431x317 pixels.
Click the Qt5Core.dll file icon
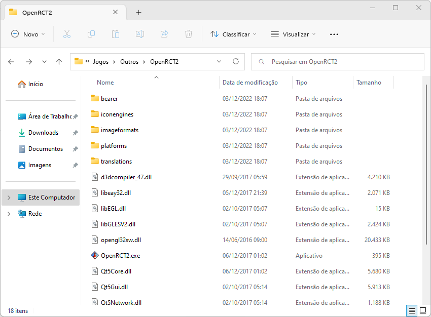tap(94, 271)
